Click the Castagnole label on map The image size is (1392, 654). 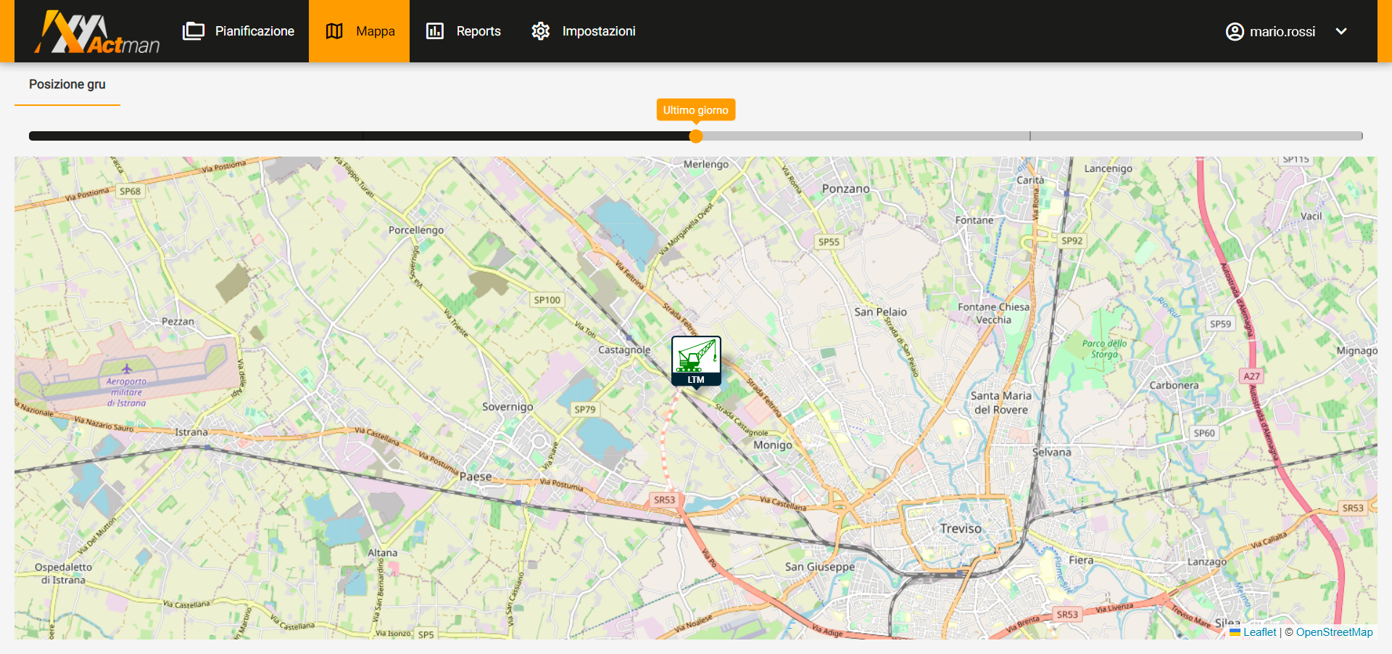point(624,349)
